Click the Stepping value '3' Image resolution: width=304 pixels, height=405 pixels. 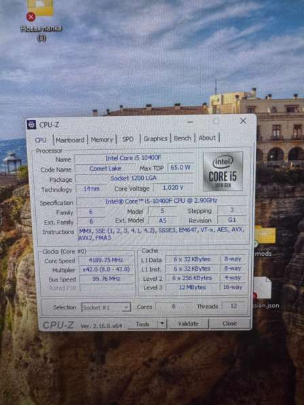pyautogui.click(x=231, y=210)
